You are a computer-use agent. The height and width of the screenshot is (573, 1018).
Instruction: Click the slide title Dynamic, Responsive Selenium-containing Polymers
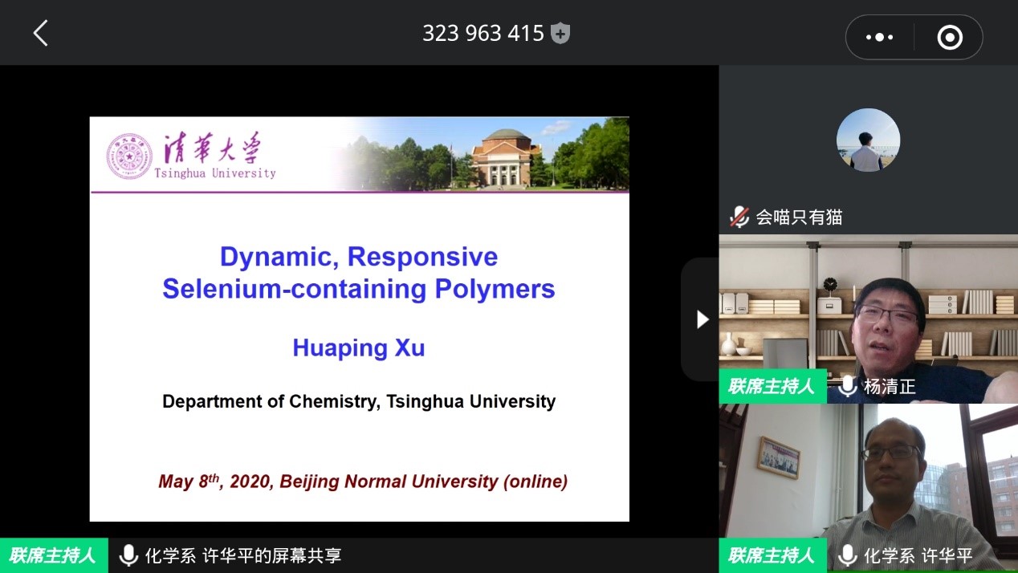pyautogui.click(x=359, y=273)
